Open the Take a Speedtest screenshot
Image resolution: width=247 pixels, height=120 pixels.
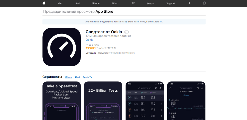pyautogui.click(x=61, y=101)
